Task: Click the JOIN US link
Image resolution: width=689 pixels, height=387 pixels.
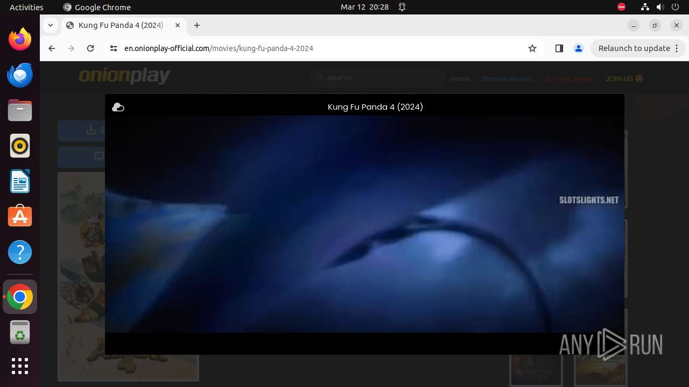Action: click(x=624, y=79)
